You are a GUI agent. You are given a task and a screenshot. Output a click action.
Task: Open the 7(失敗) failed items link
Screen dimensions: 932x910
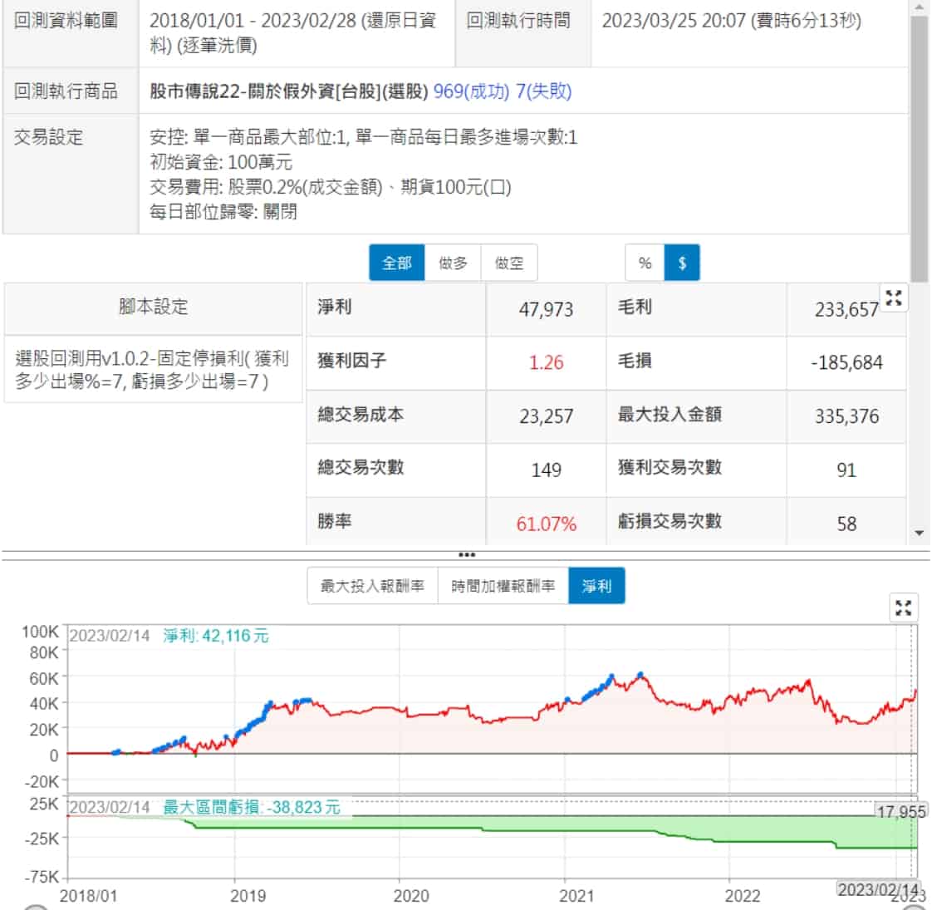pyautogui.click(x=543, y=91)
